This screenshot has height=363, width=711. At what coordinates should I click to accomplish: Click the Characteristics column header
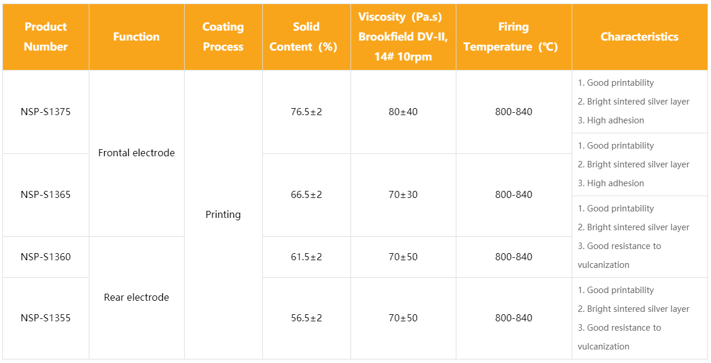tap(639, 37)
